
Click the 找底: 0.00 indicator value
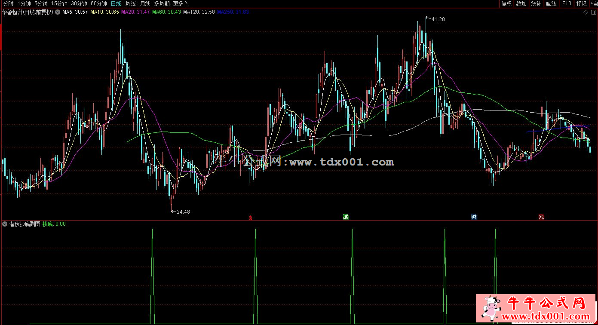(x=54, y=224)
